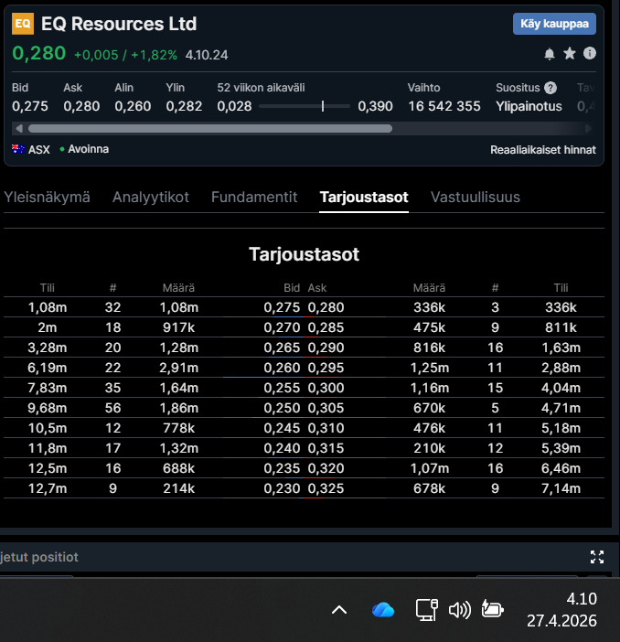Click Ylipainotus recommendation value
The height and width of the screenshot is (642, 620).
pyautogui.click(x=529, y=106)
